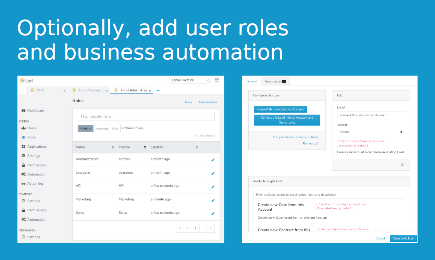Click Save and close button
The height and width of the screenshot is (260, 435).
[x=403, y=238]
